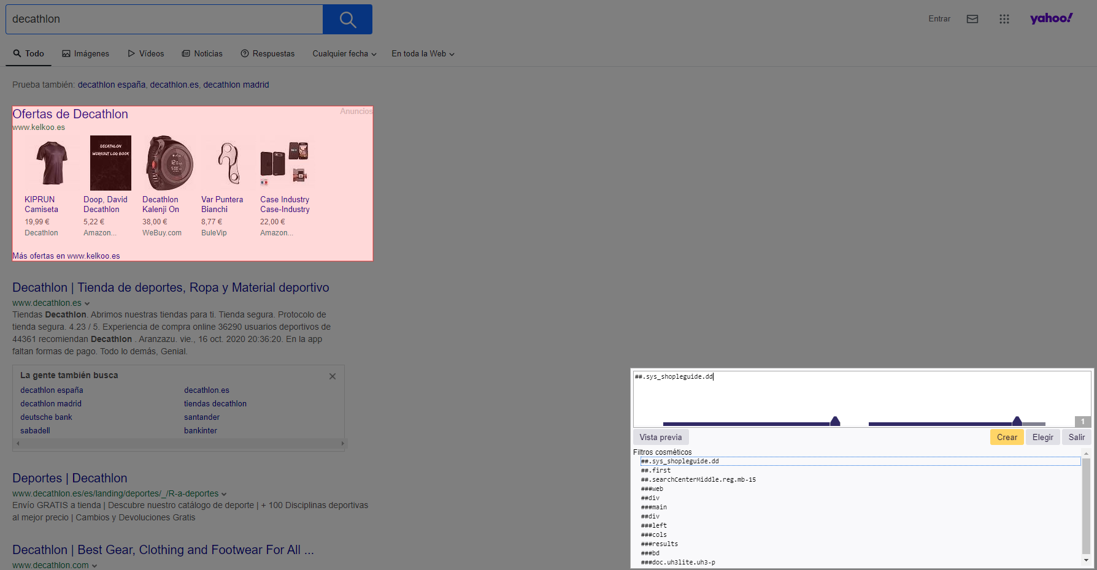Go to the Yahoo logo home
1097x570 pixels.
point(1051,18)
